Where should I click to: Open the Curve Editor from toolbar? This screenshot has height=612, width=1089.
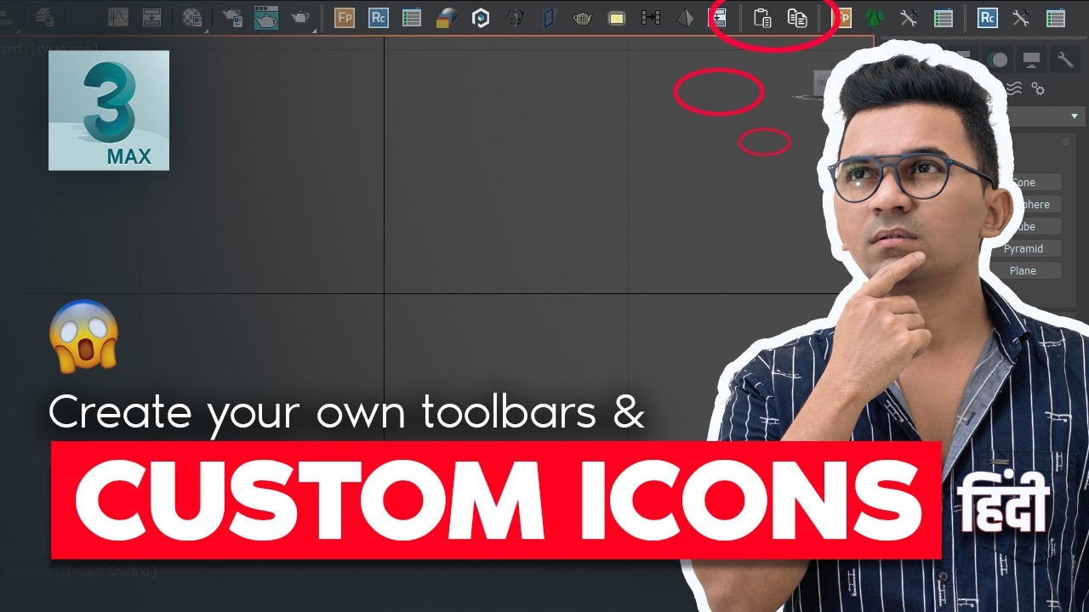119,17
